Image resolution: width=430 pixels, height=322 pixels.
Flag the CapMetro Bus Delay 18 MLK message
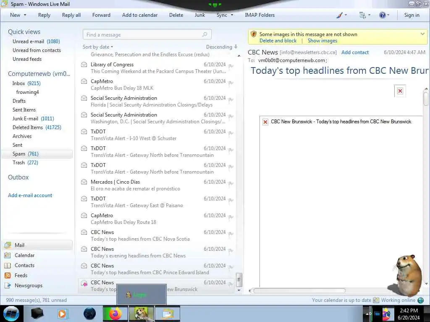231,83
